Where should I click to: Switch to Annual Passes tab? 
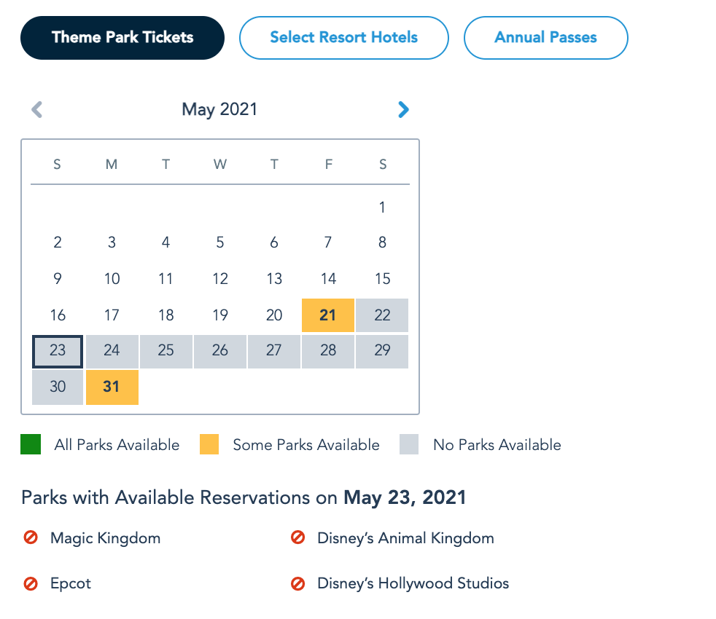pos(545,38)
